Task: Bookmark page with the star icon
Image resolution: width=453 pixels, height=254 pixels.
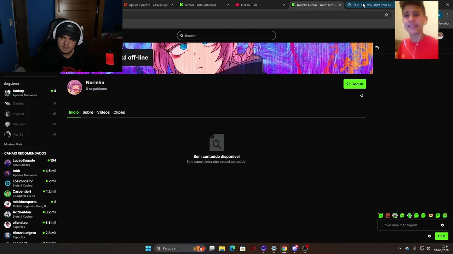Action: pyautogui.click(x=386, y=15)
